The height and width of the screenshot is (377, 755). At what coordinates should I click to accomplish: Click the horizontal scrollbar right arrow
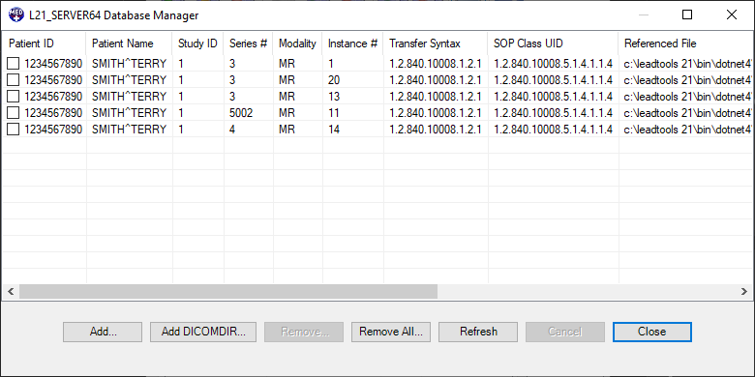click(x=744, y=291)
